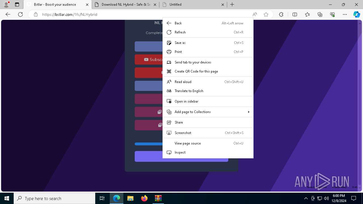Viewport: 363px width, 204px height.
Task: Choose Save as from the context menu
Action: click(x=208, y=43)
